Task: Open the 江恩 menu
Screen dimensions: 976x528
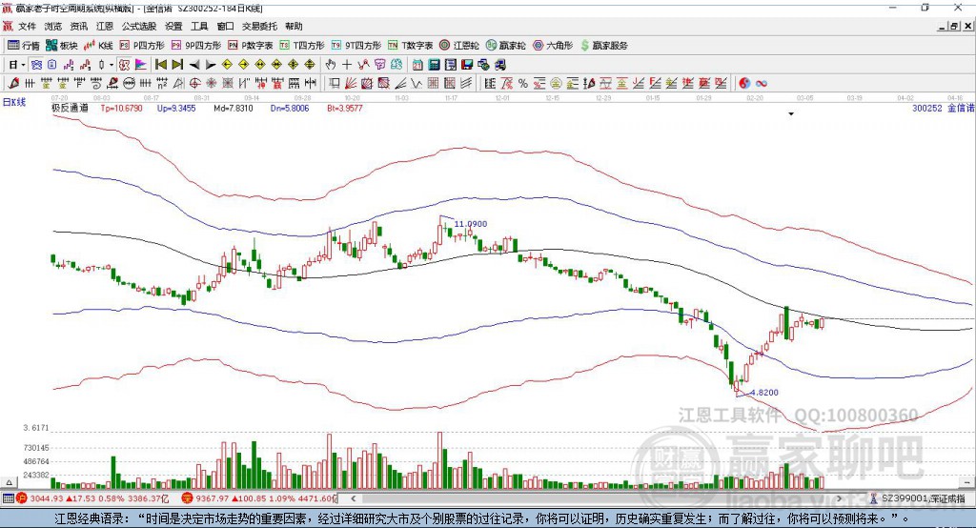Action: 105,26
